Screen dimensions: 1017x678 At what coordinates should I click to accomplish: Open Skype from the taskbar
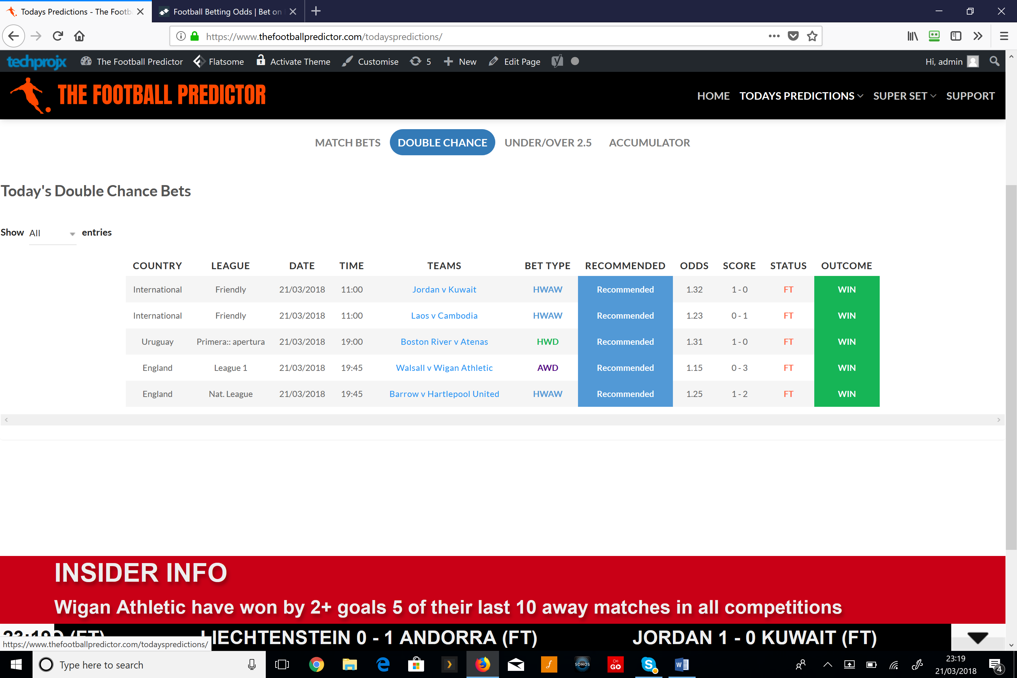point(649,664)
